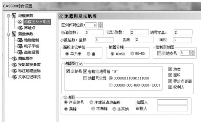Select the 测量参数 tree node label
The image size is (203, 123).
[26, 34]
